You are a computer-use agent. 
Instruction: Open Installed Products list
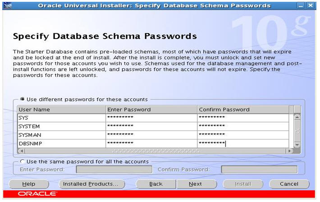tap(91, 184)
